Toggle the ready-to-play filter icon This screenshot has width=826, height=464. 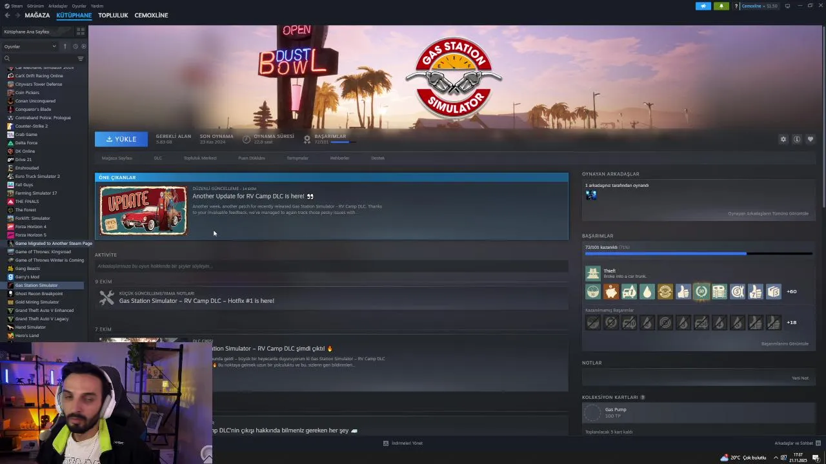(x=83, y=46)
